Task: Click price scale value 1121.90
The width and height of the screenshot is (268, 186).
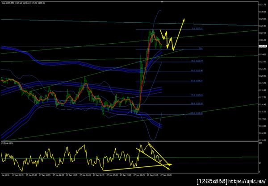Action: pyautogui.click(x=263, y=69)
